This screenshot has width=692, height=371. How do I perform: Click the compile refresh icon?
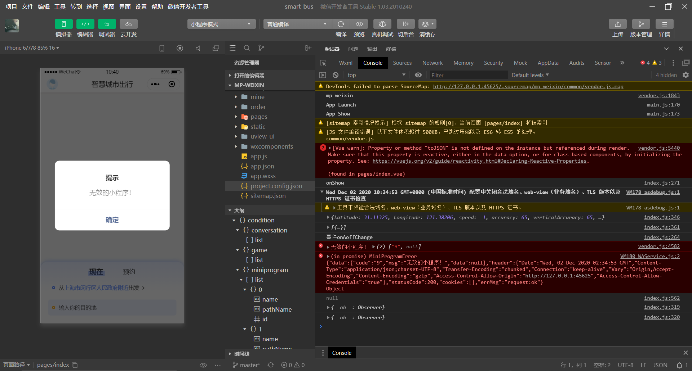pos(341,24)
